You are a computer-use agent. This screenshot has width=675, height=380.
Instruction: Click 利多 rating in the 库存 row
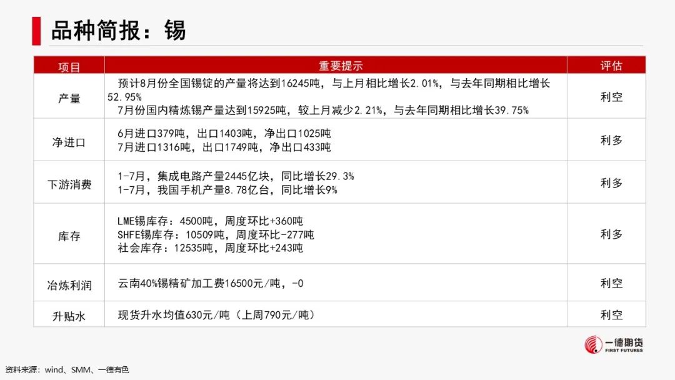pyautogui.click(x=611, y=234)
